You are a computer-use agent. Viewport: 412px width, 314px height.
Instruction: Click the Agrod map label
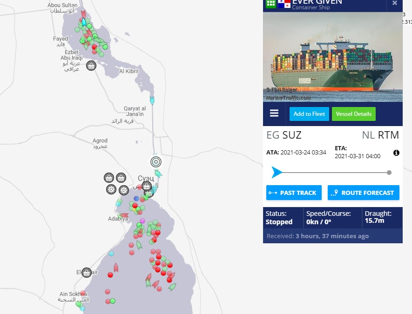[x=100, y=143]
